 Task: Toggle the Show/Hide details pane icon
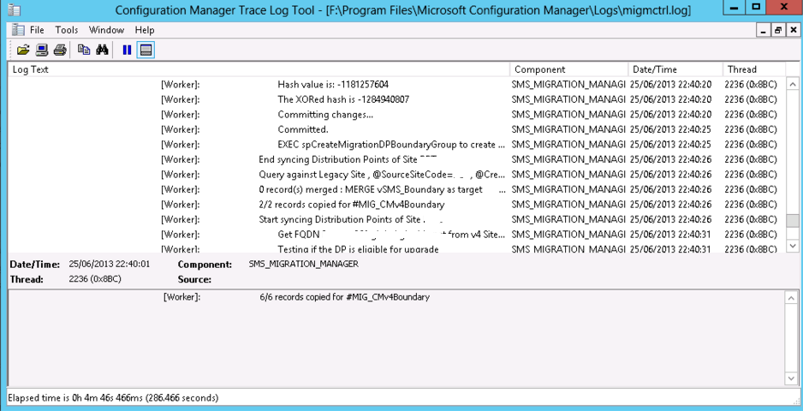tap(146, 51)
